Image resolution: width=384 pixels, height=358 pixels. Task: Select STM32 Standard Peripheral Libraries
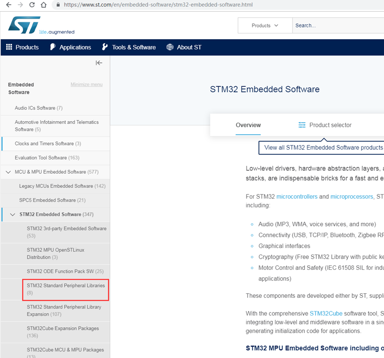pyautogui.click(x=66, y=289)
